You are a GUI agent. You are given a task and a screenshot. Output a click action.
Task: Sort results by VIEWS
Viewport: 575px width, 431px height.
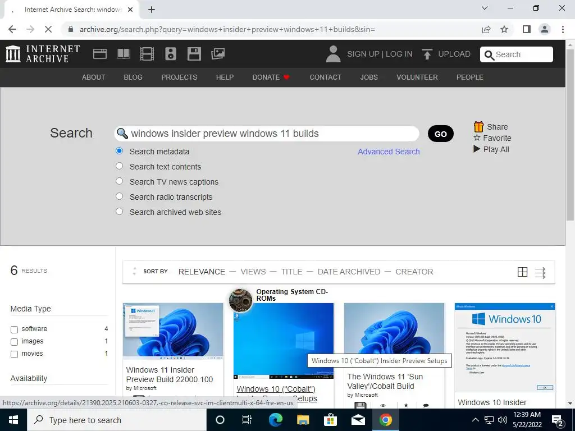tap(253, 272)
